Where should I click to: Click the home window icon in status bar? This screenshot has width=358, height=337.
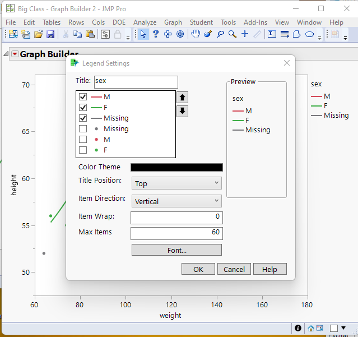311,328
